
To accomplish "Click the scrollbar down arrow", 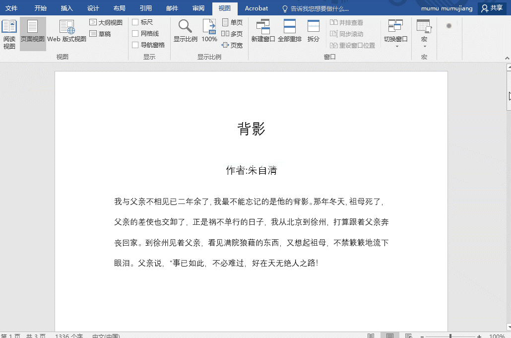I will click(x=509, y=327).
